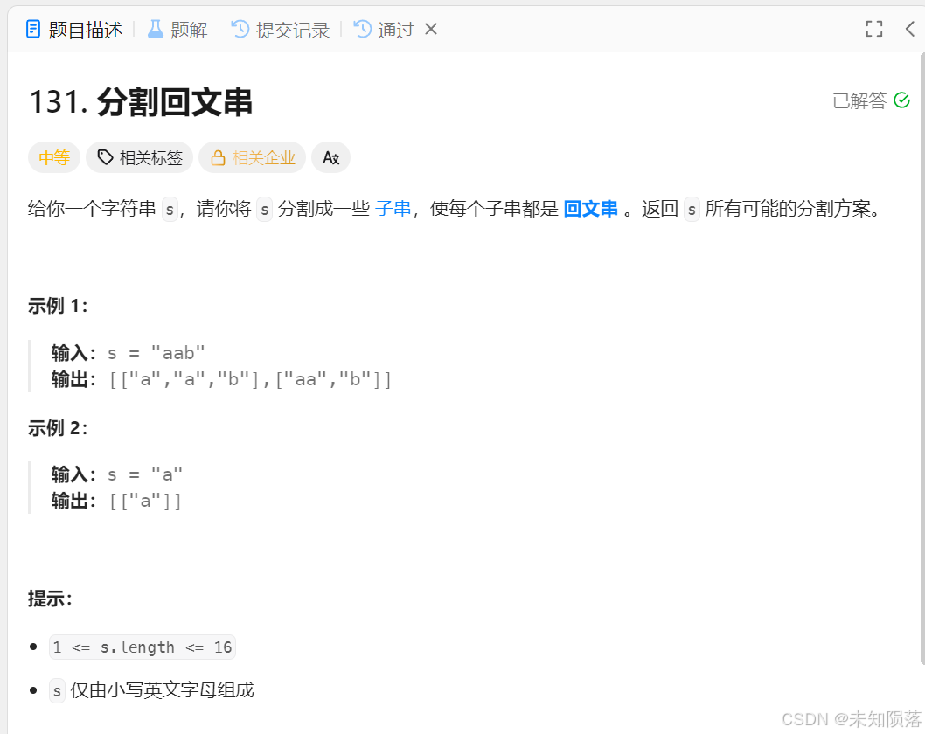The image size is (925, 734).
Task: Open the 提交记录 tab
Action: (x=281, y=29)
